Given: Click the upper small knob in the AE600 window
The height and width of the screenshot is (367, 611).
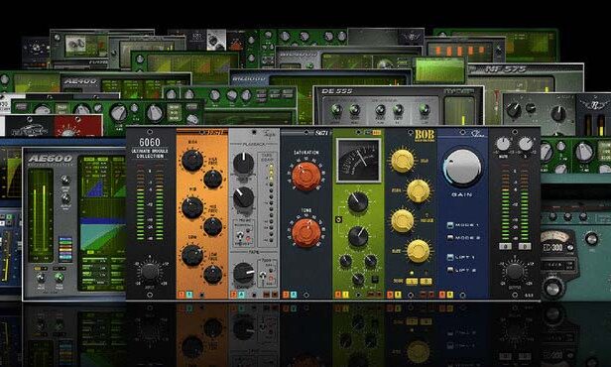Looking at the screenshot, I should [x=65, y=180].
